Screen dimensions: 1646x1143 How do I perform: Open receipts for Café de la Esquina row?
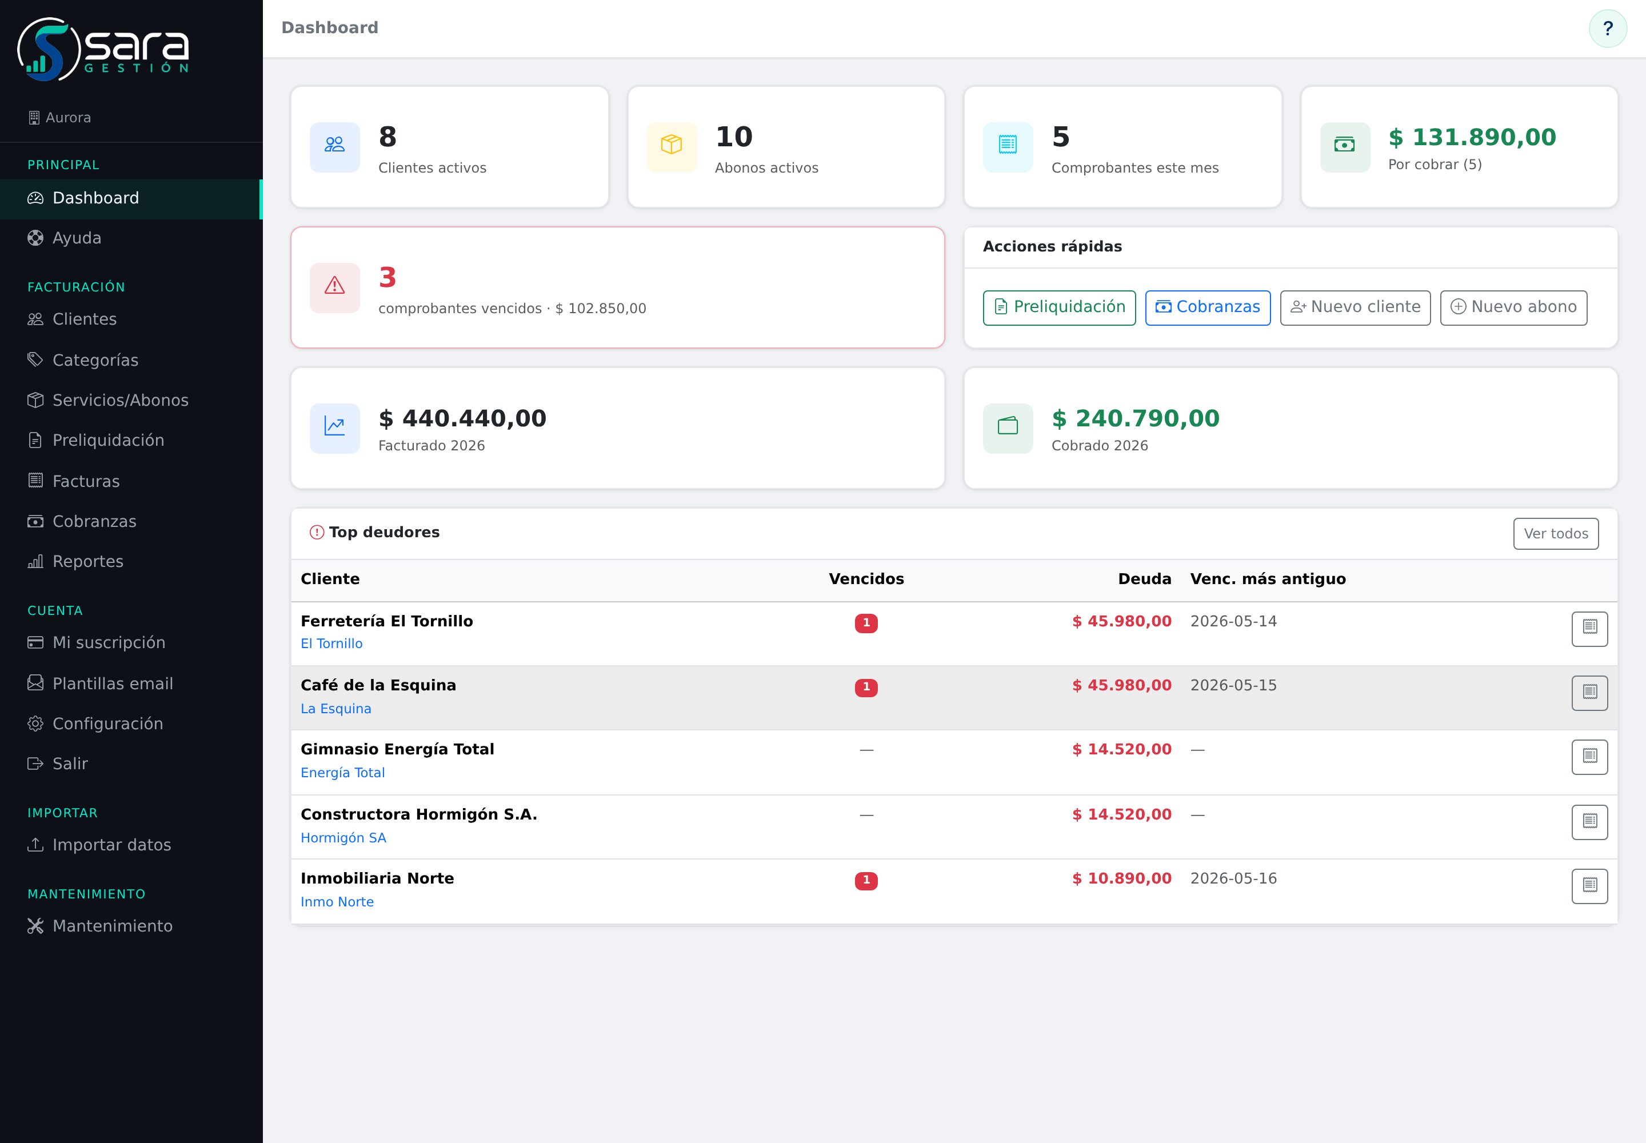(1589, 693)
